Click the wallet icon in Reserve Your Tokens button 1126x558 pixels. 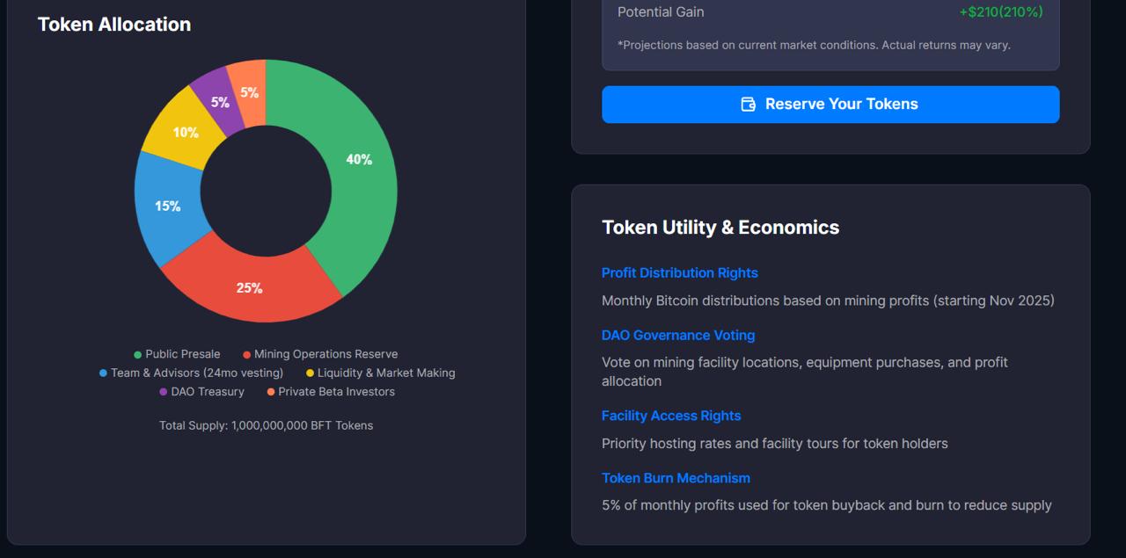tap(747, 104)
